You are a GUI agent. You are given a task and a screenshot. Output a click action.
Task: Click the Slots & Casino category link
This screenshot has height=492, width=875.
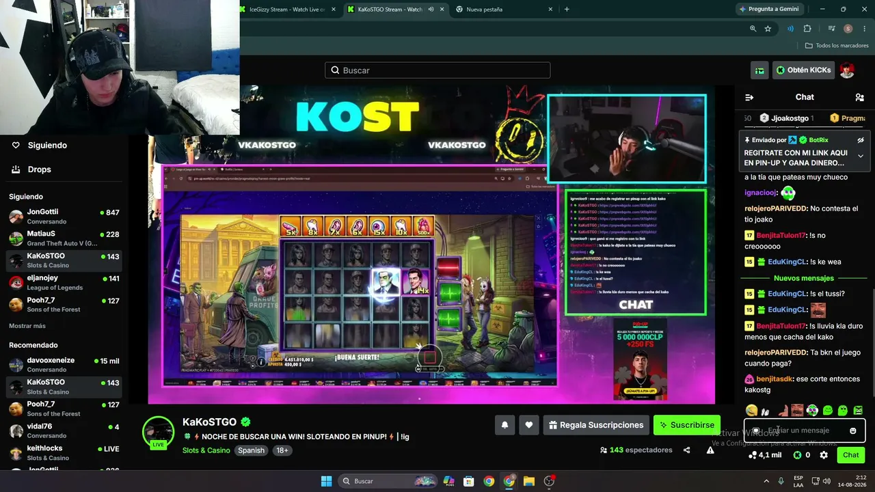pos(206,450)
